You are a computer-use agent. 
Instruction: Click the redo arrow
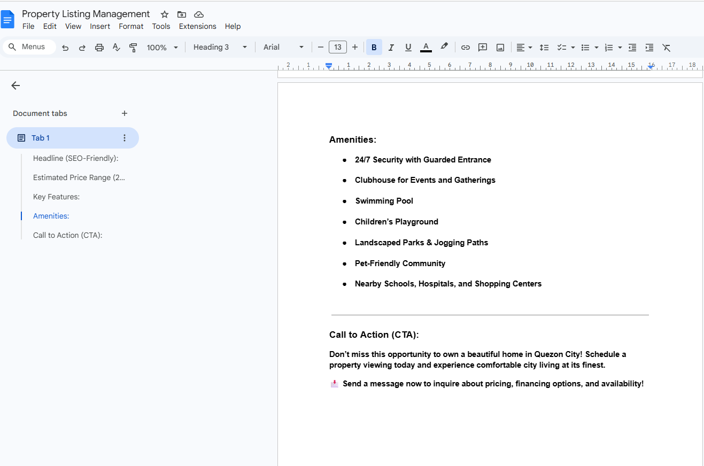[x=82, y=48]
